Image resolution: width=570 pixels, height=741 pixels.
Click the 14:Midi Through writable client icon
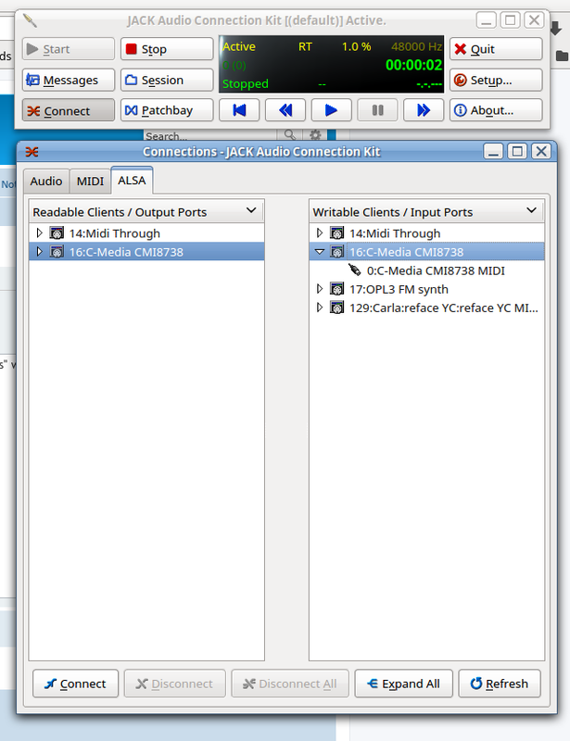(x=336, y=233)
